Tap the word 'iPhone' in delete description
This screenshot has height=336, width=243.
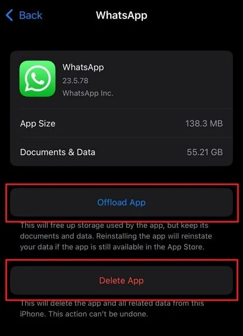click(x=33, y=314)
